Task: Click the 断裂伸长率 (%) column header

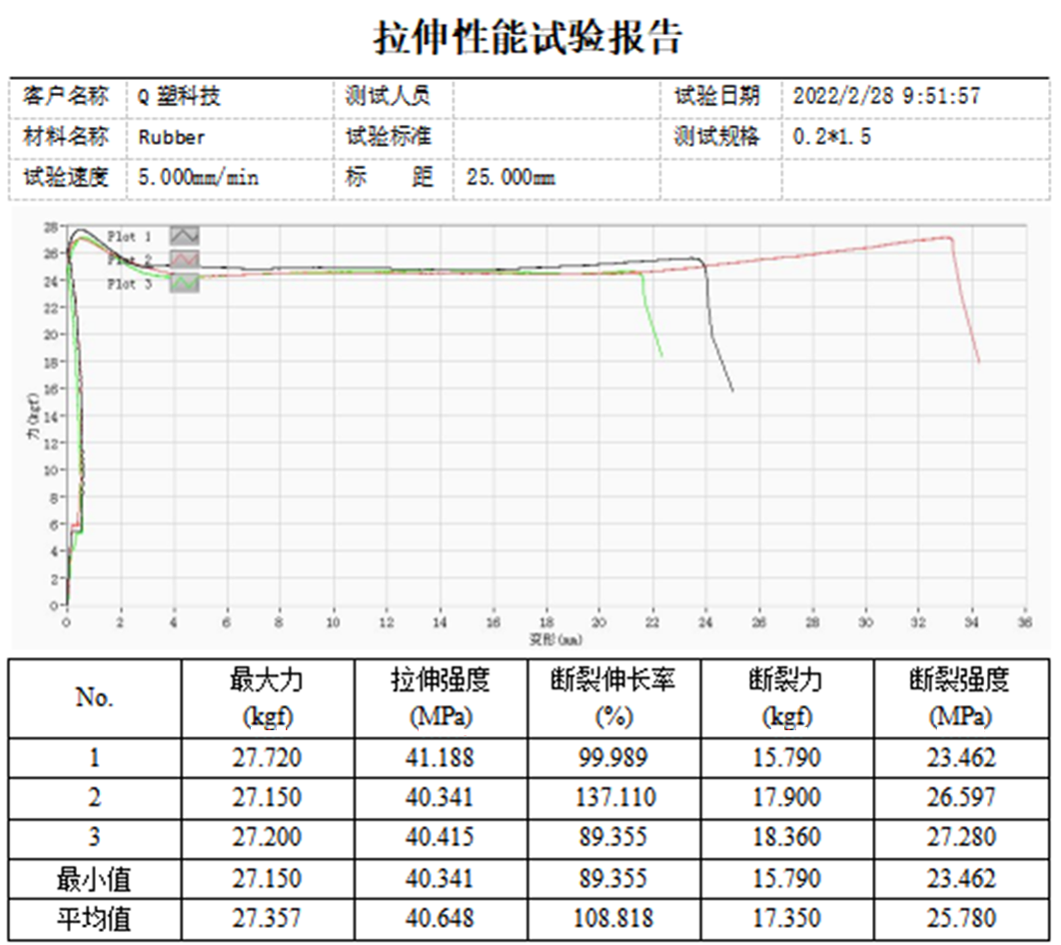Action: click(613, 698)
